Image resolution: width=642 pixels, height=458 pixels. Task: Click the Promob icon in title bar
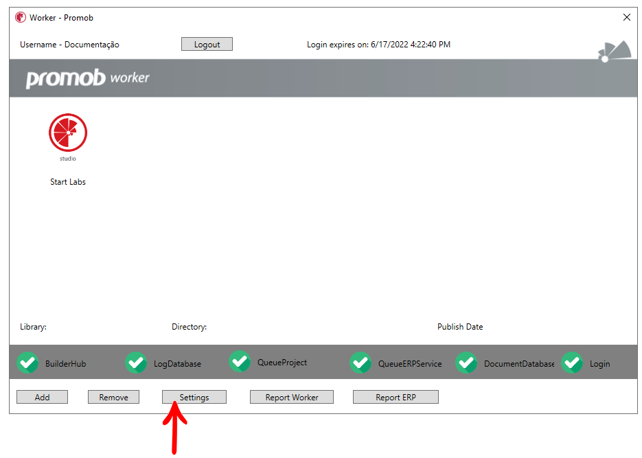coord(21,17)
